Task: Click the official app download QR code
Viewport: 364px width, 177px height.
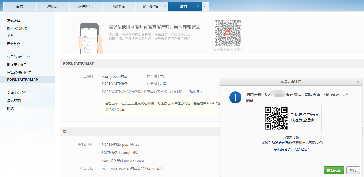Action: (x=227, y=33)
